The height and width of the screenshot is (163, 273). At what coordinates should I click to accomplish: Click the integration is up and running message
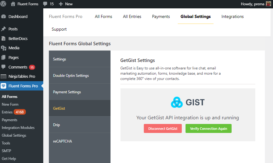187,117
